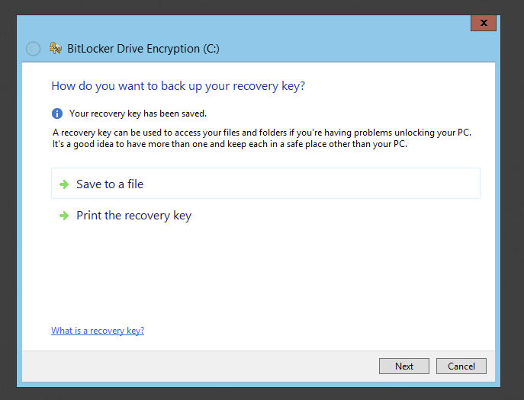Screen dimensions: 524x400
Task: Click the gray footer bar left of Next
Action: click(x=198, y=366)
